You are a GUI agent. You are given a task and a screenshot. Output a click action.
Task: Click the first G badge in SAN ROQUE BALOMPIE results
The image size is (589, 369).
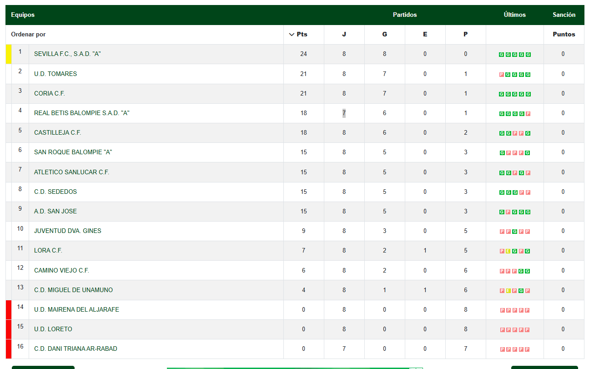(x=502, y=153)
